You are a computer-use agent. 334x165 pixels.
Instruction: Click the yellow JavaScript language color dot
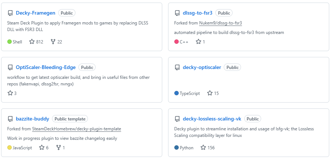click(10, 147)
